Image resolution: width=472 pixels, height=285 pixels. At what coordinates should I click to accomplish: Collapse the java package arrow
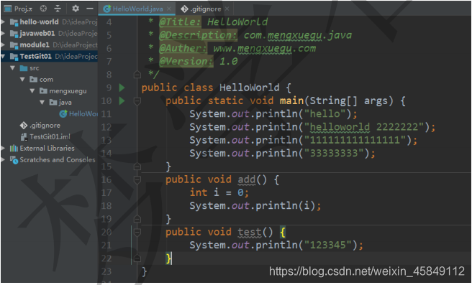(42, 103)
